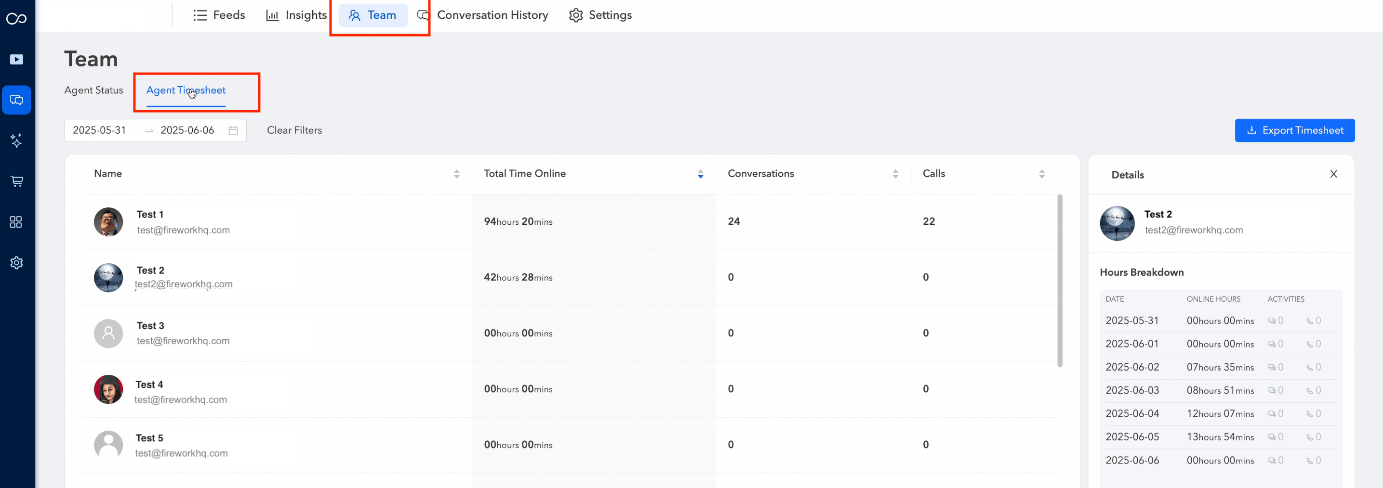The height and width of the screenshot is (488, 1383).
Task: Open the end date field showing 2025-06-06
Action: [187, 130]
